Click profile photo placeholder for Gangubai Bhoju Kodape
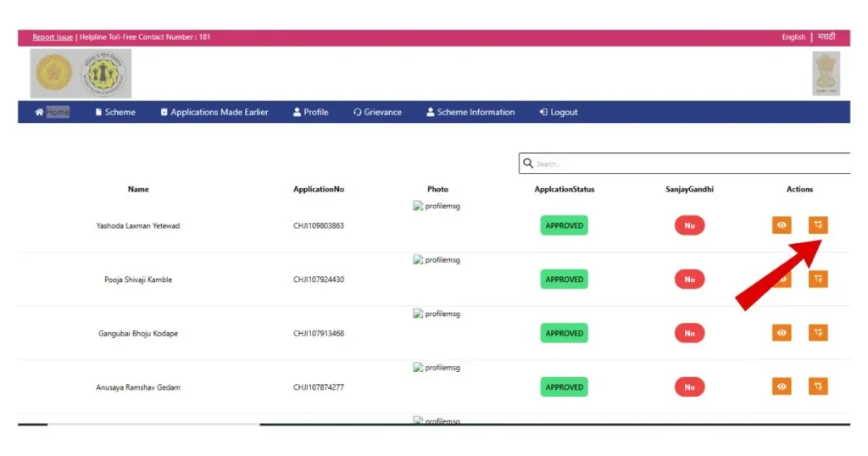Viewport: 868px width, 456px height. (x=437, y=314)
